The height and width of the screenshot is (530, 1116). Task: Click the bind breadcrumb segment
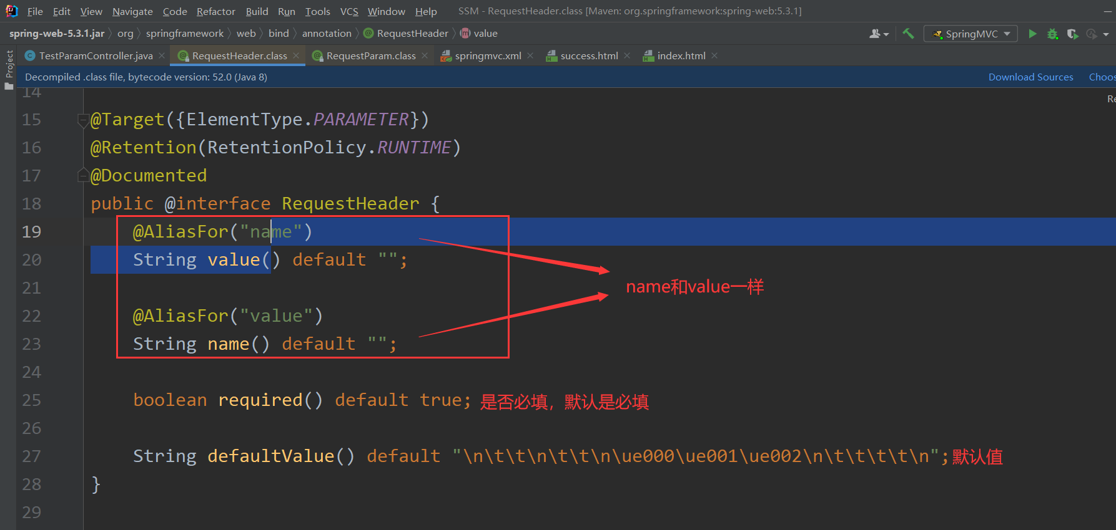pos(279,34)
